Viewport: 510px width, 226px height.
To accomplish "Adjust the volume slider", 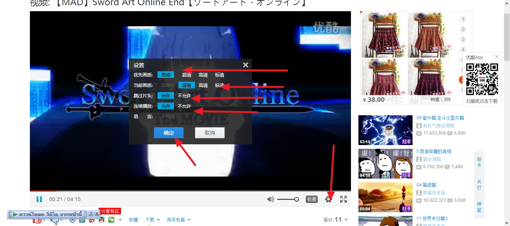I will coord(288,200).
